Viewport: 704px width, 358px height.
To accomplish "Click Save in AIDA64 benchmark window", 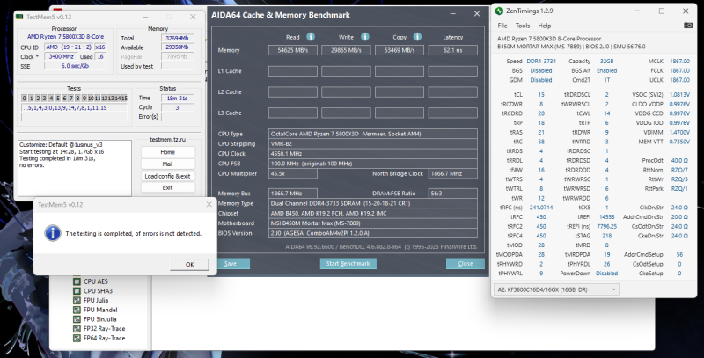I will point(231,263).
